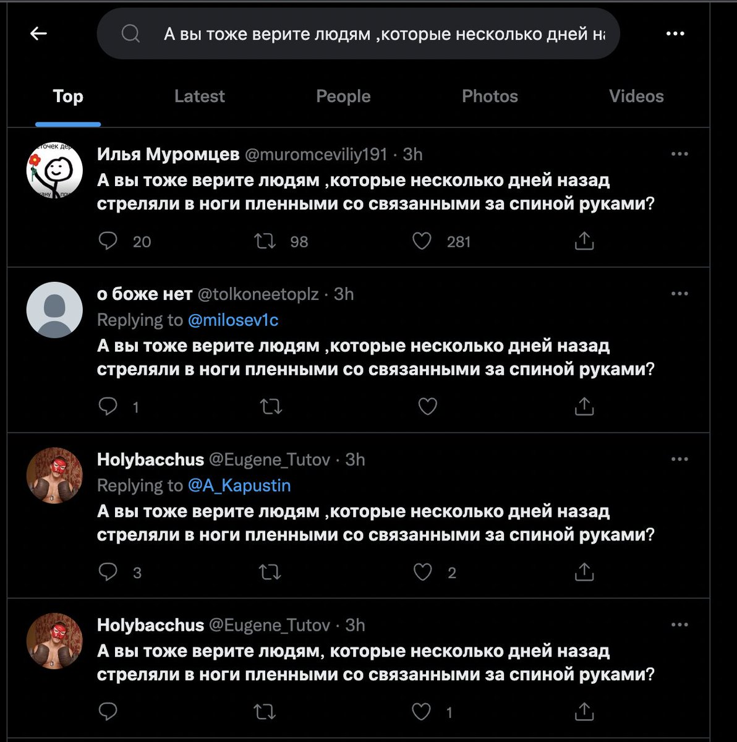737x742 pixels.
Task: Follow the @A_Kapustin mention link
Action: 239,486
